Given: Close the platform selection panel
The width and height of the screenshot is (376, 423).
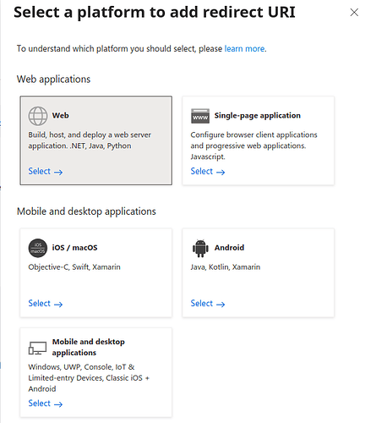Looking at the screenshot, I should click(354, 13).
